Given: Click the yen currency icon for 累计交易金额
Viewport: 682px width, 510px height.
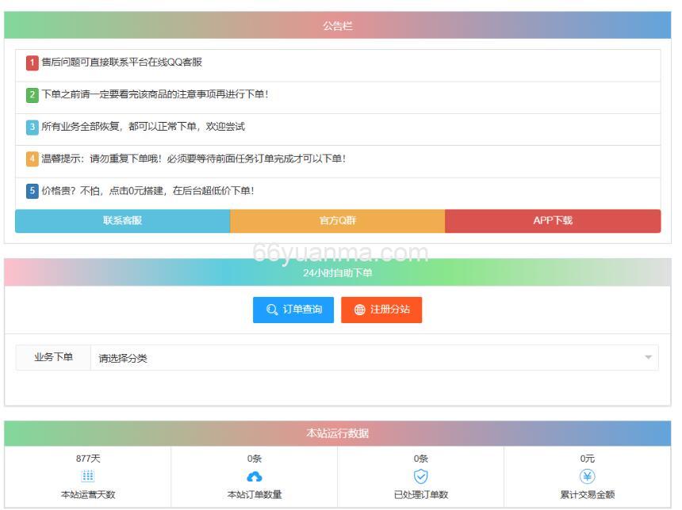Looking at the screenshot, I should [586, 476].
